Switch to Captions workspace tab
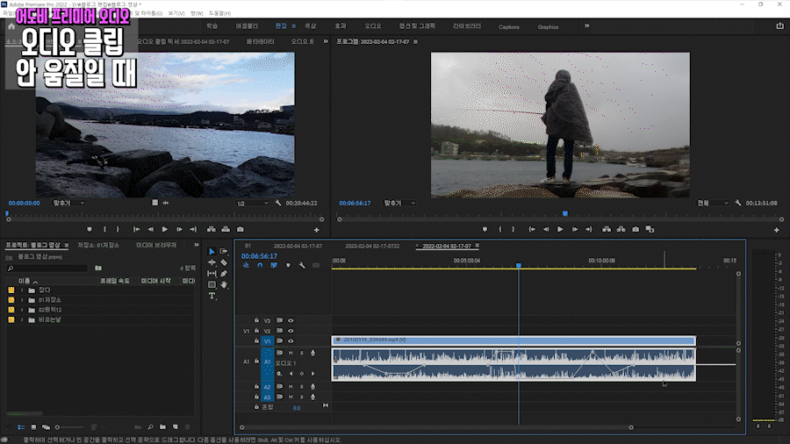 pyautogui.click(x=509, y=27)
